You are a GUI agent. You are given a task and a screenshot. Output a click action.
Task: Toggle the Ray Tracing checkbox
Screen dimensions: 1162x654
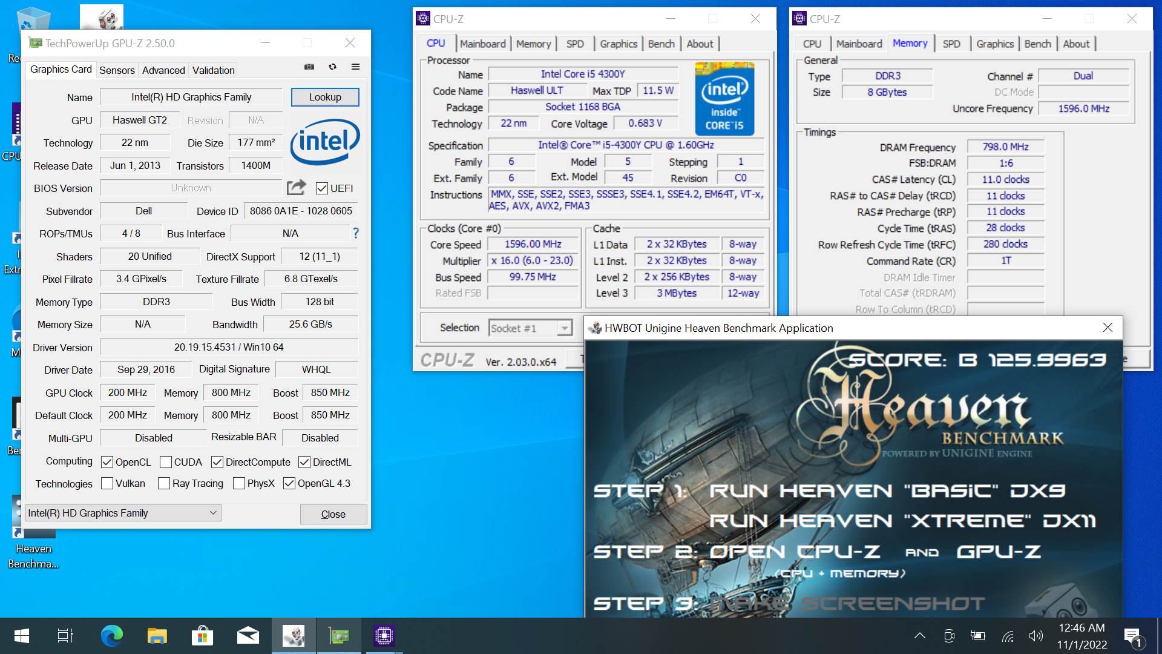163,483
